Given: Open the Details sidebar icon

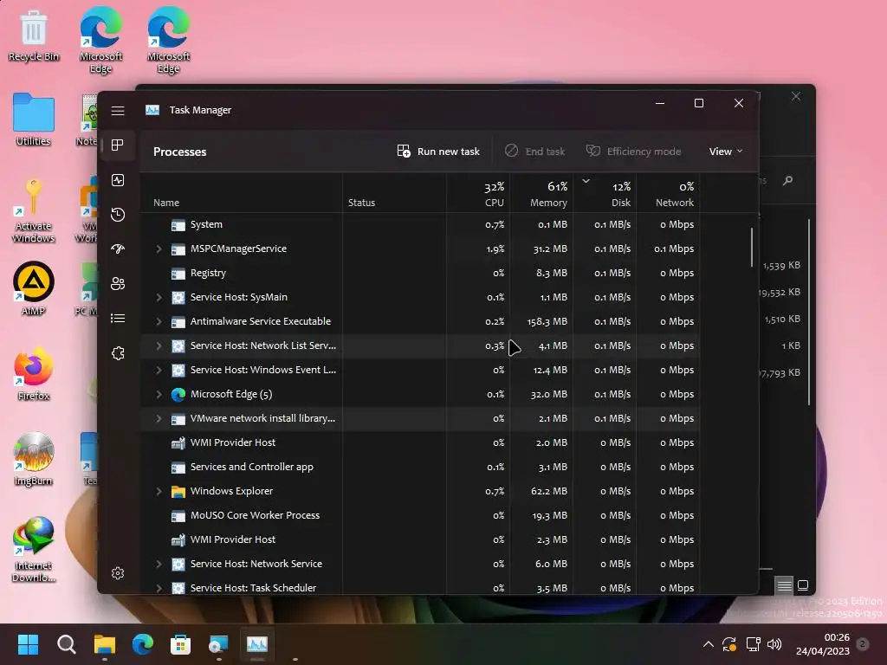Looking at the screenshot, I should (118, 319).
